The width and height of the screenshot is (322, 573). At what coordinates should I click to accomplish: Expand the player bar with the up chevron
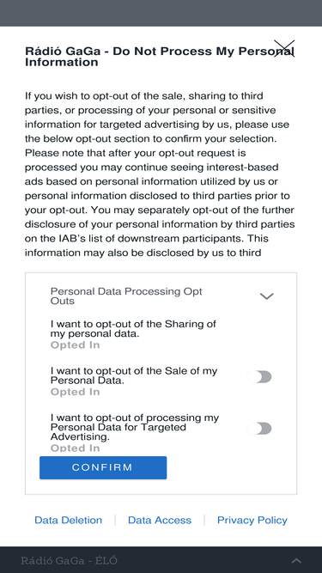click(x=296, y=560)
